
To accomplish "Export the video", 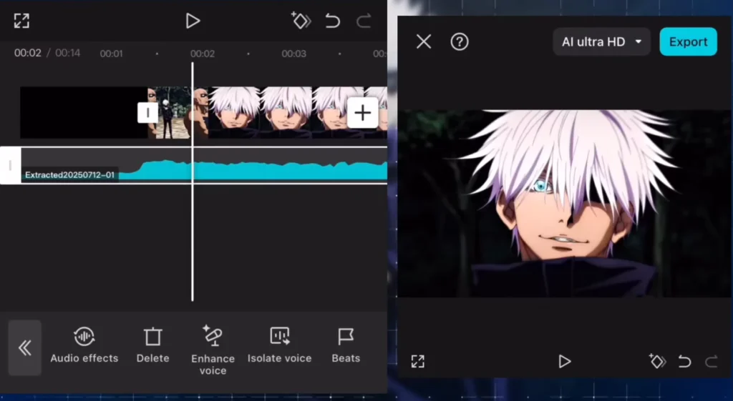I will point(688,41).
